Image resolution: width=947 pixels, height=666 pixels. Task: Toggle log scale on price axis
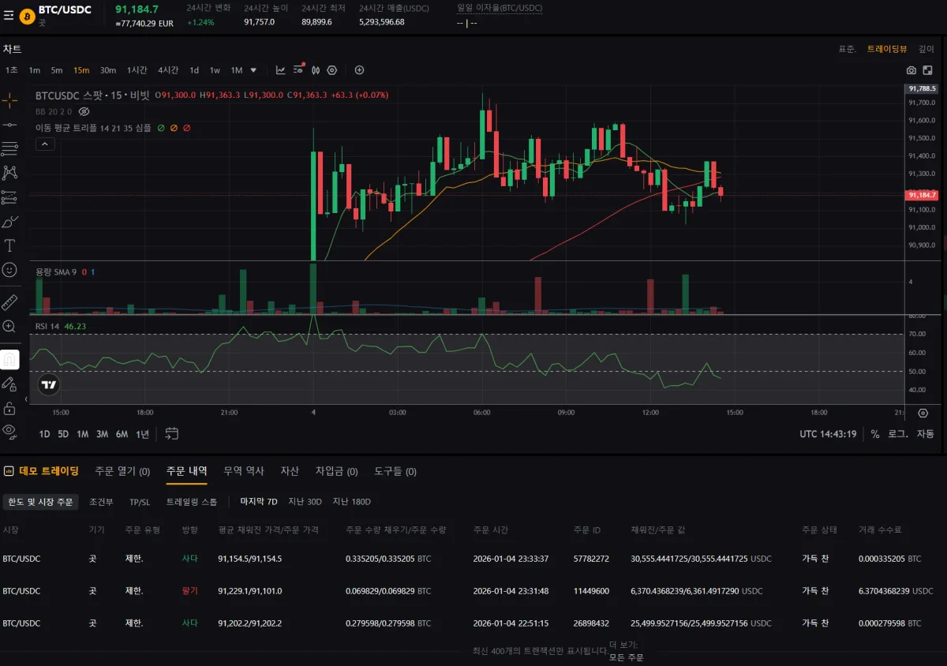click(897, 434)
